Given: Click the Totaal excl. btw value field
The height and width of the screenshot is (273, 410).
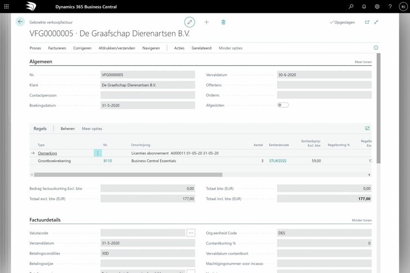Looking at the screenshot, I should coord(148,198).
